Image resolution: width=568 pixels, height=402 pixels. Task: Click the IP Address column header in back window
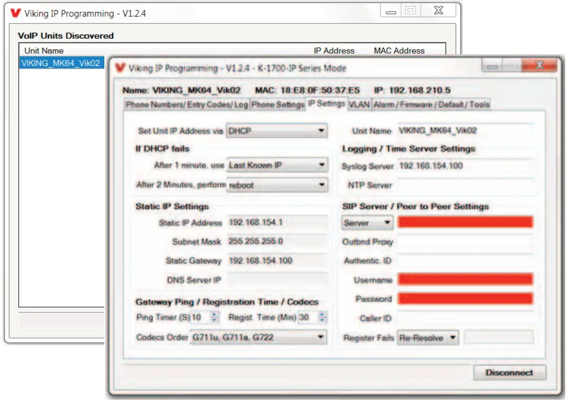tap(334, 50)
